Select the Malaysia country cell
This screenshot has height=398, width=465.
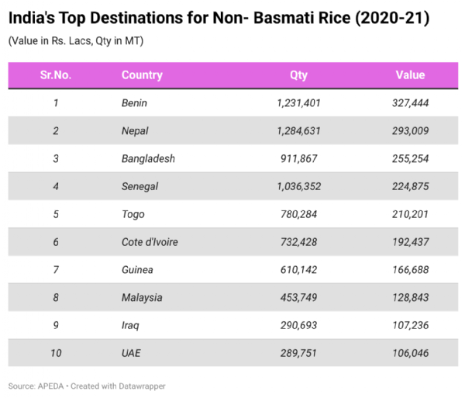142,298
